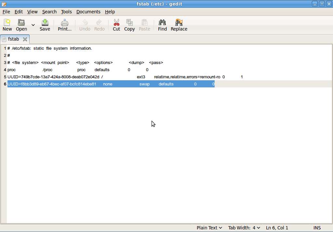Minimize the gedit window
Viewport: 333px width, 232px height.
pos(315,4)
